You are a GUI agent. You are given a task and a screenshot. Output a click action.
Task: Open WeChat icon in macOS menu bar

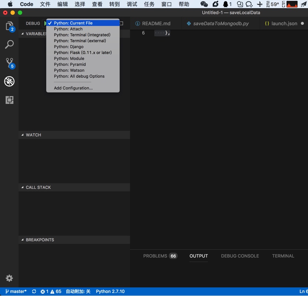coord(204,4)
